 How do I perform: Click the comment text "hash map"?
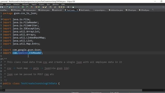[x=22, y=68]
